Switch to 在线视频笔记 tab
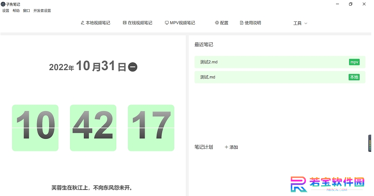374x196 pixels. (x=137, y=23)
